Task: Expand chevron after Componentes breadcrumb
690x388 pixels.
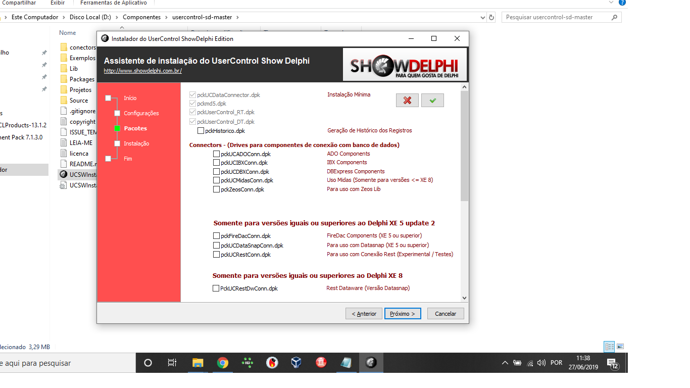Action: (x=166, y=17)
